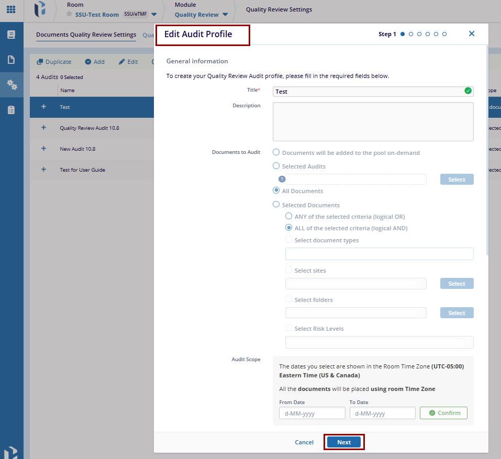Image resolution: width=501 pixels, height=459 pixels.
Task: Choose the 'Selected Audits' radio option
Action: pyautogui.click(x=276, y=166)
